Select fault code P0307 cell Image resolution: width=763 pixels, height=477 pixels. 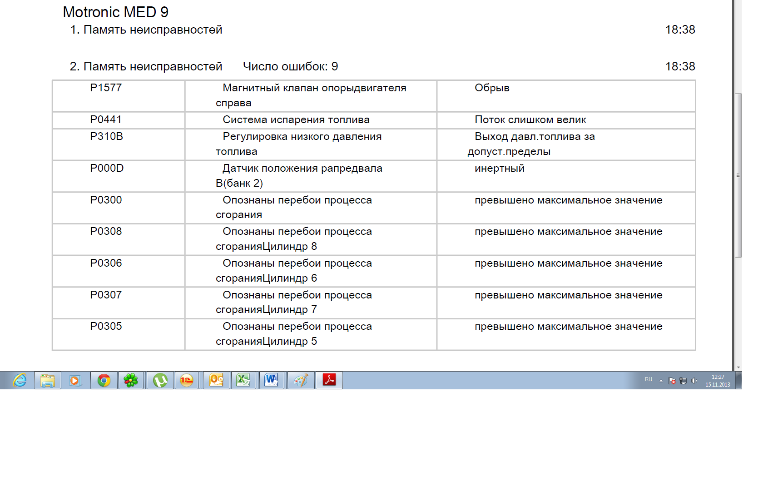(x=119, y=303)
